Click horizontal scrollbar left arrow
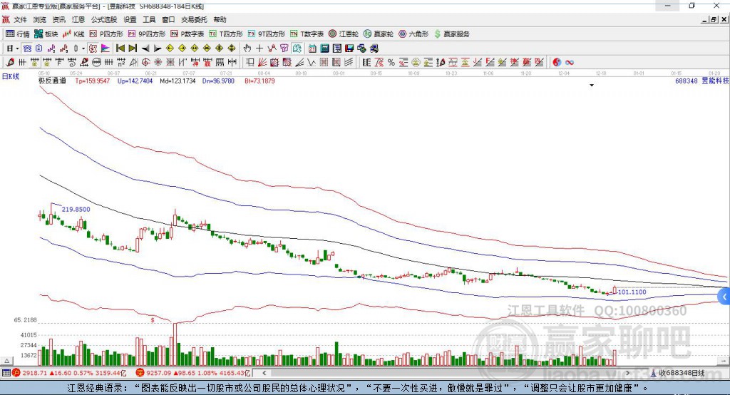This screenshot has width=730, height=395. (x=264, y=373)
